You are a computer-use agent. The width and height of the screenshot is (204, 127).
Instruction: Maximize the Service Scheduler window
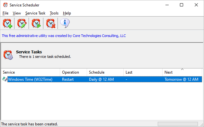(182, 5)
